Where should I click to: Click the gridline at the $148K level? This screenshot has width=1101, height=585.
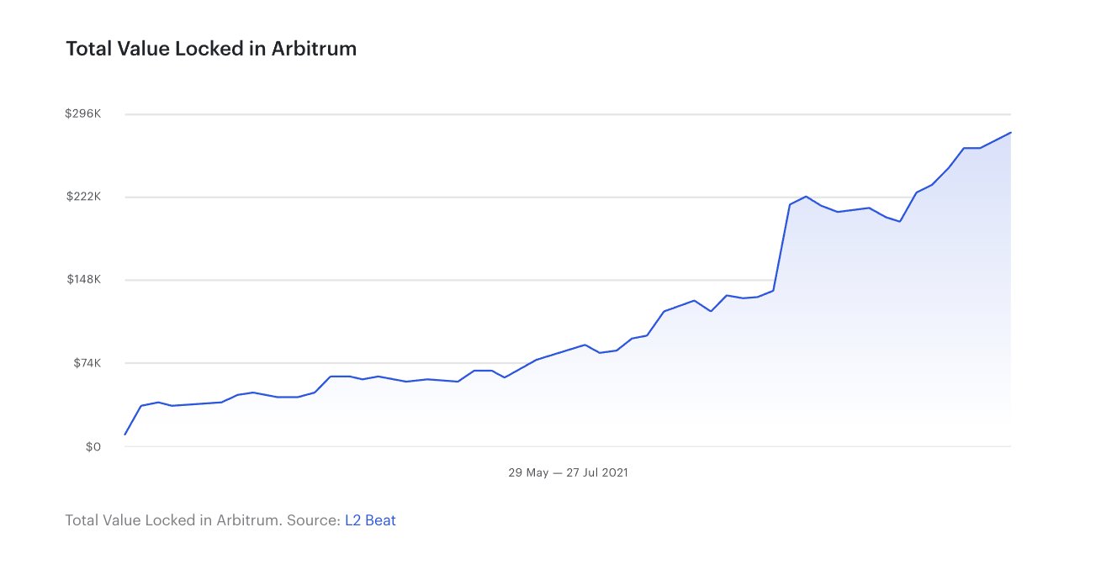pyautogui.click(x=421, y=280)
